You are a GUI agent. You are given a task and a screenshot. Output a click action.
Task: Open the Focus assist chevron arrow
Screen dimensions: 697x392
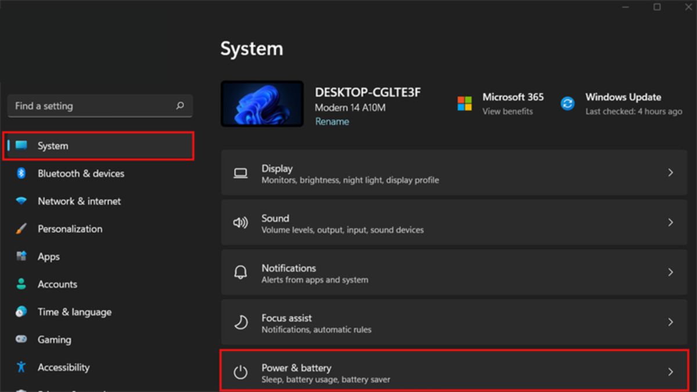[670, 322]
